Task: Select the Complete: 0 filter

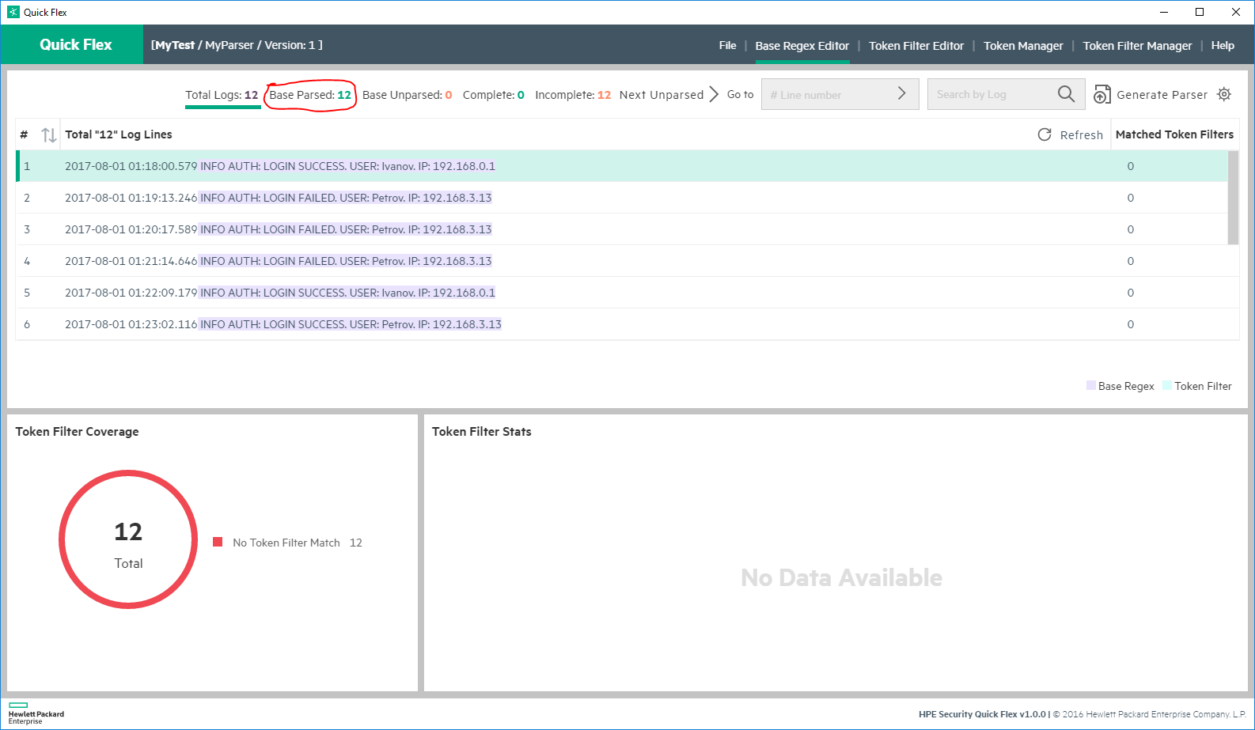Action: 493,95
